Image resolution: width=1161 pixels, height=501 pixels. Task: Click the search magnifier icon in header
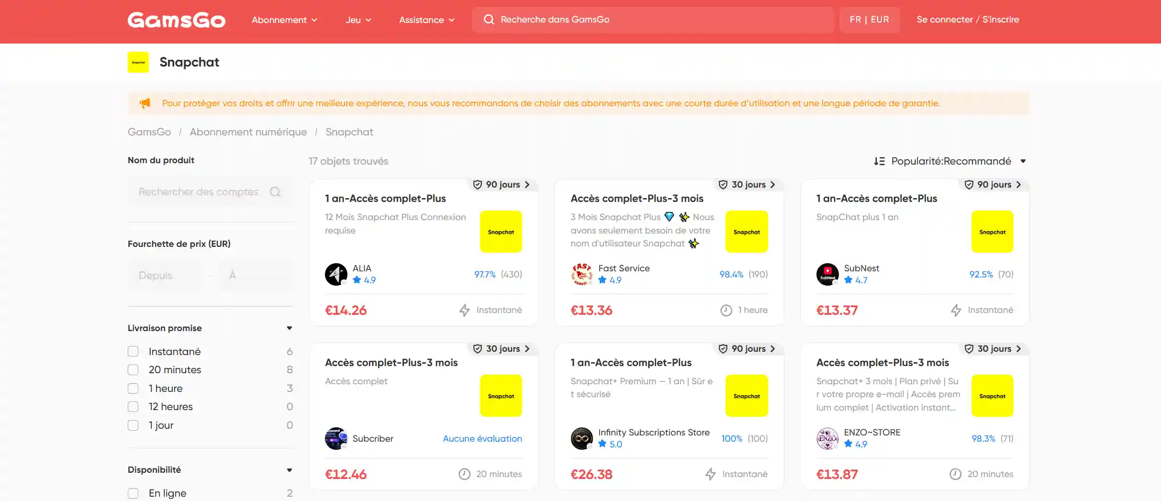click(x=489, y=20)
